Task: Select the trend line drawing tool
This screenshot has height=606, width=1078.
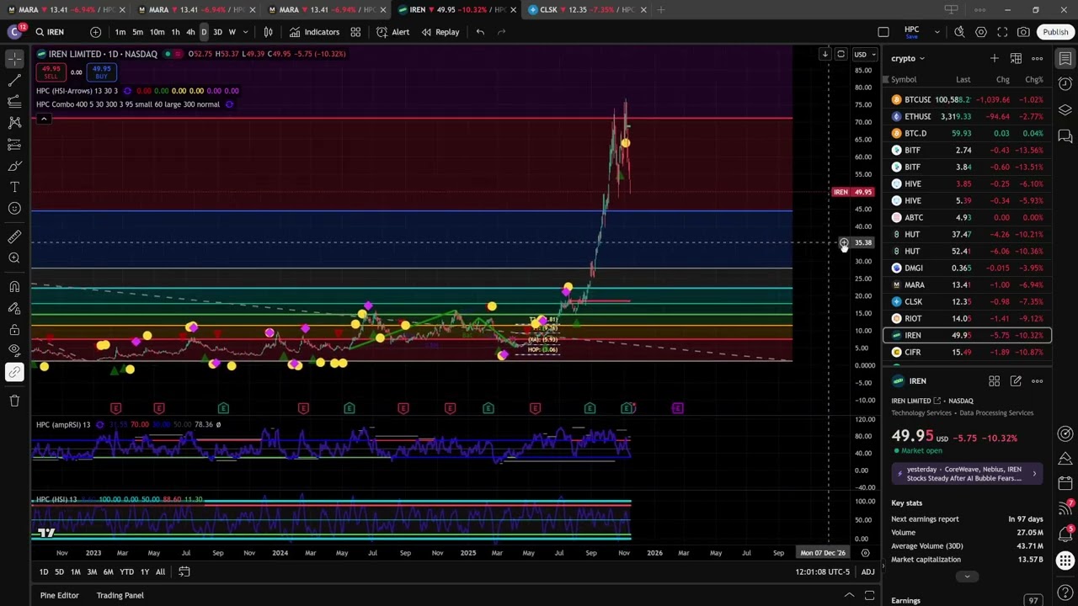Action: pyautogui.click(x=14, y=81)
